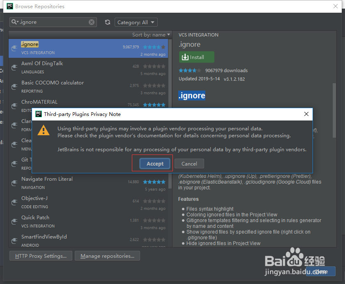Click the star rating of ChroMATERIAL

tap(154, 105)
